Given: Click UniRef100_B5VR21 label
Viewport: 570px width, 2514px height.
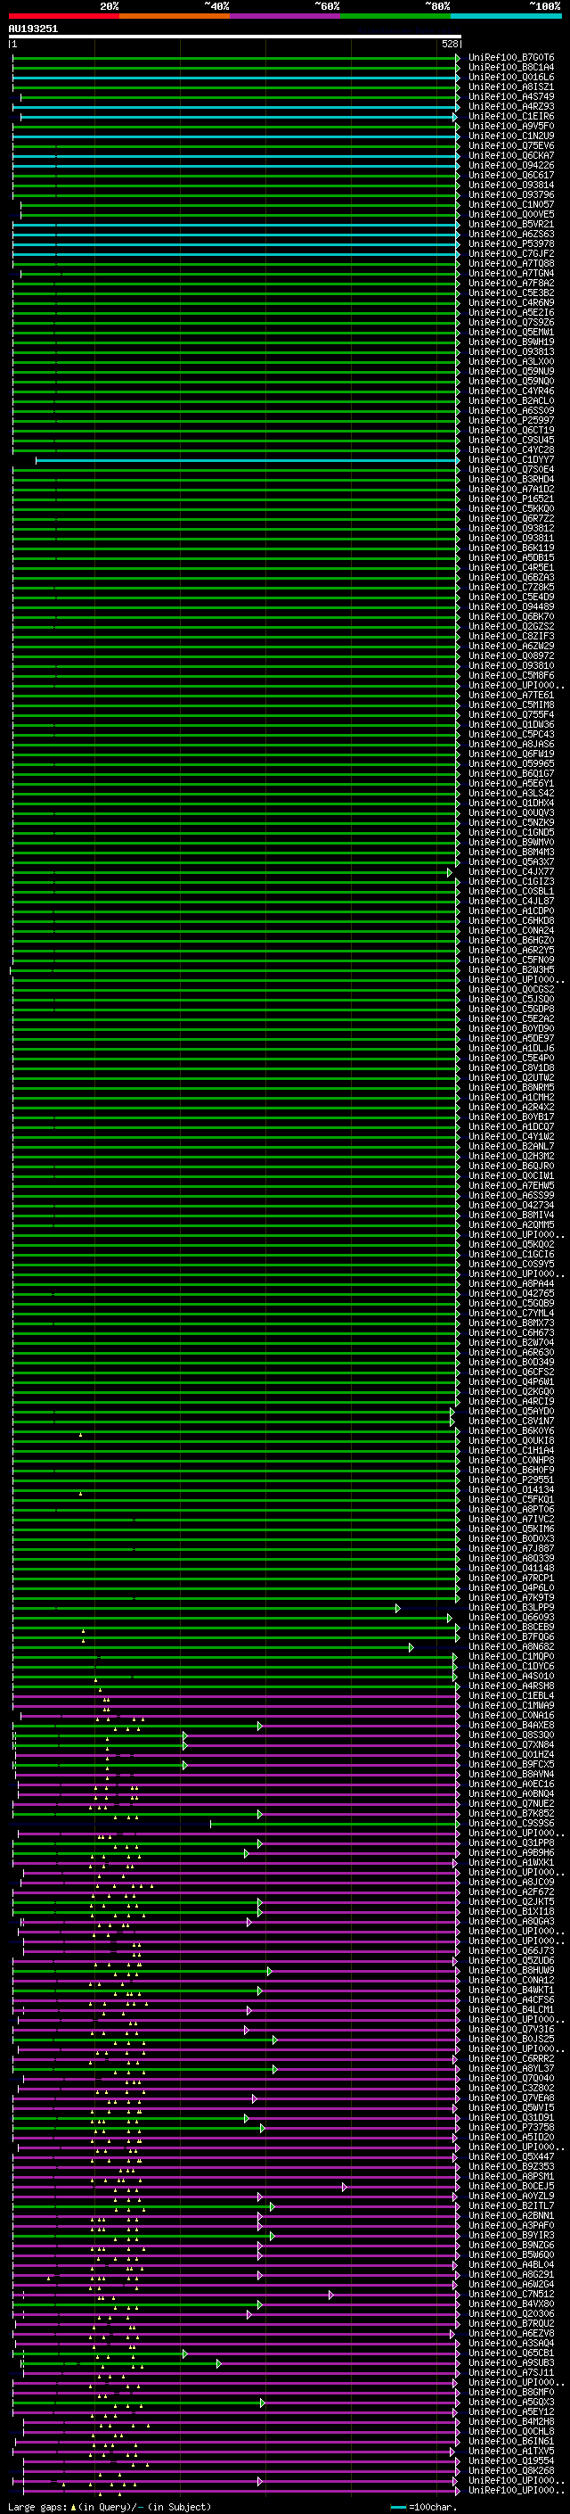Looking at the screenshot, I should 511,225.
